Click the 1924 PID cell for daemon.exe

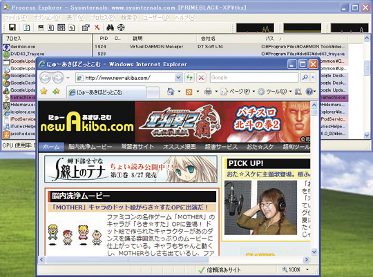tap(100, 47)
